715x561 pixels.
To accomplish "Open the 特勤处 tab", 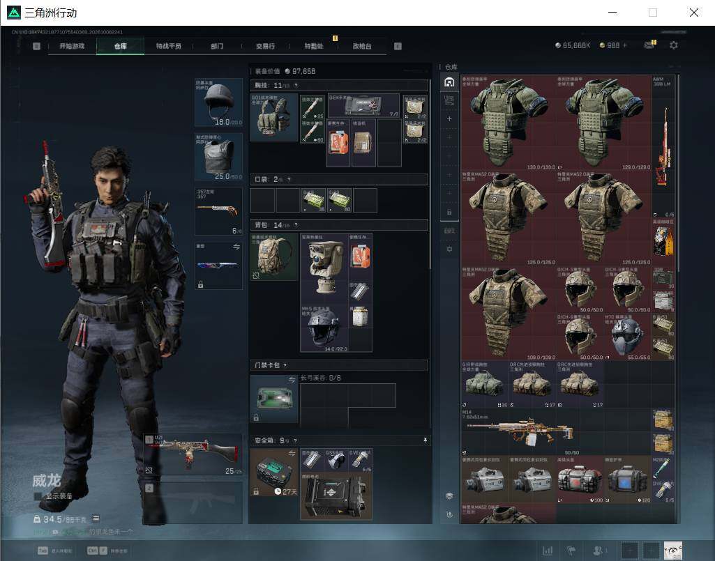I will (314, 46).
